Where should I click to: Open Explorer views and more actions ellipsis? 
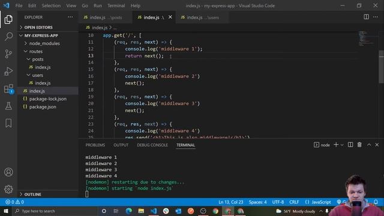(x=70, y=17)
